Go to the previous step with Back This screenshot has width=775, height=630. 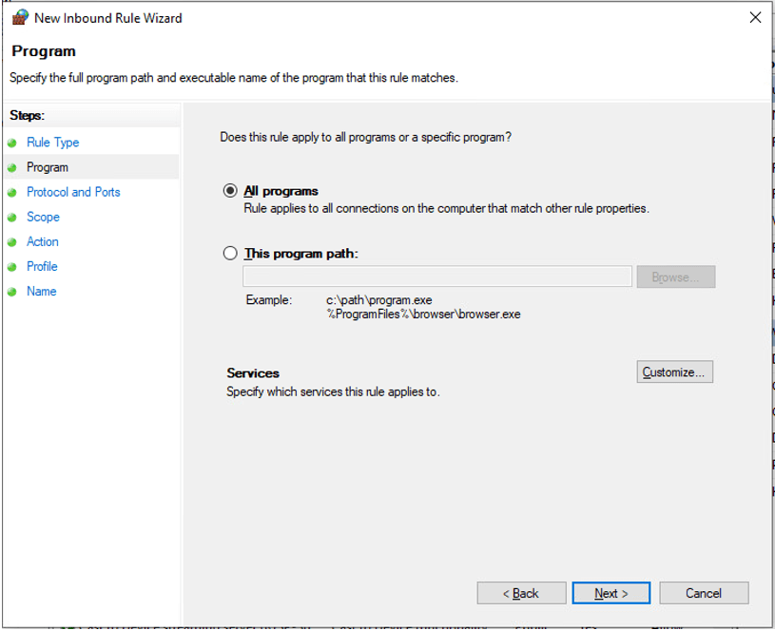click(521, 593)
